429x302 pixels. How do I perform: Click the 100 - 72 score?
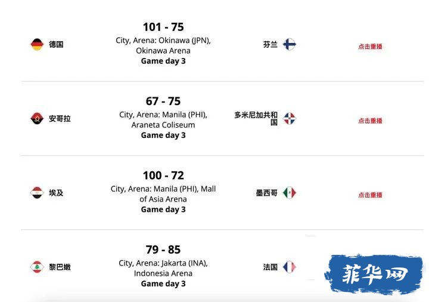pos(163,175)
